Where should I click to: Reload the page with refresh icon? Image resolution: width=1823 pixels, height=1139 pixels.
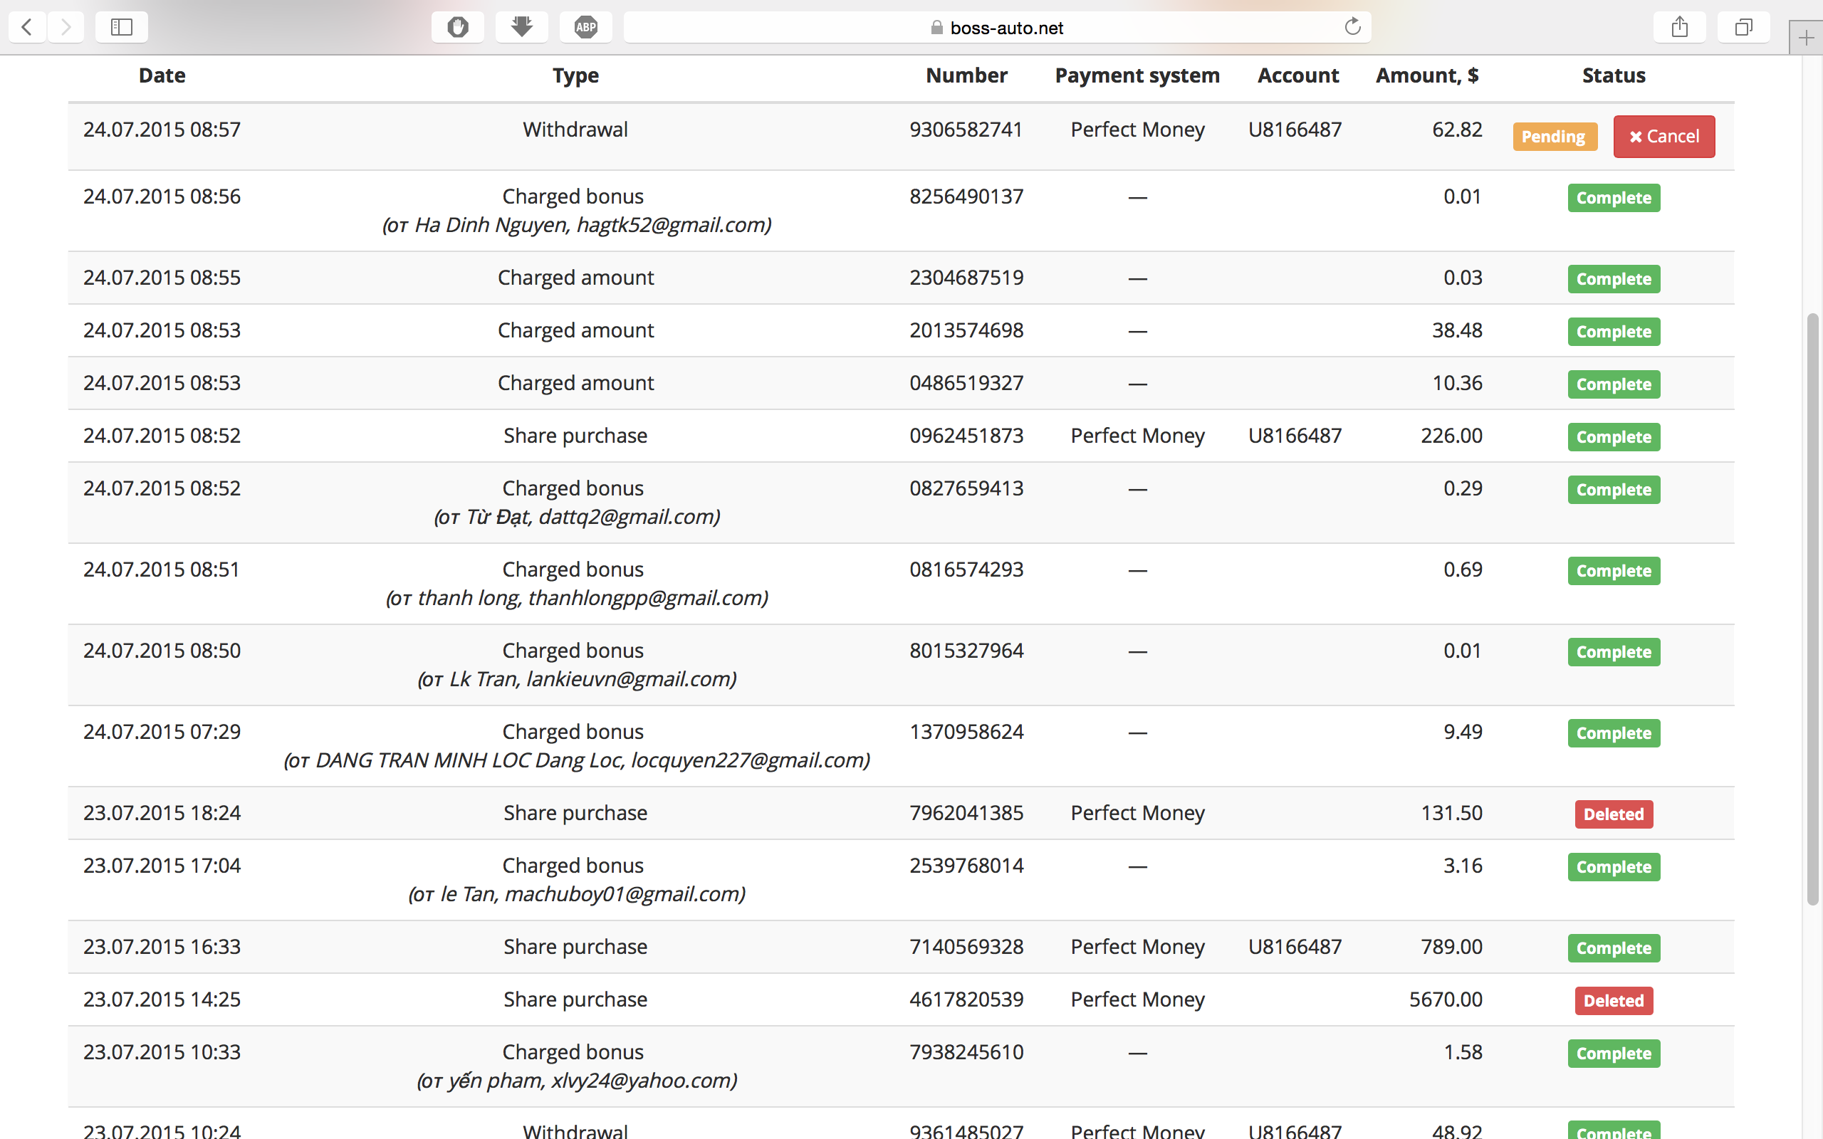tap(1352, 28)
